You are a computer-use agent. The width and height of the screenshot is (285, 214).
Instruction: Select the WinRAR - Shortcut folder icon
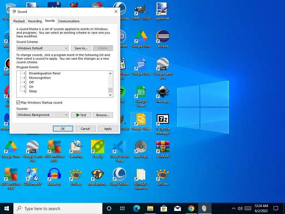pyautogui.click(x=141, y=179)
